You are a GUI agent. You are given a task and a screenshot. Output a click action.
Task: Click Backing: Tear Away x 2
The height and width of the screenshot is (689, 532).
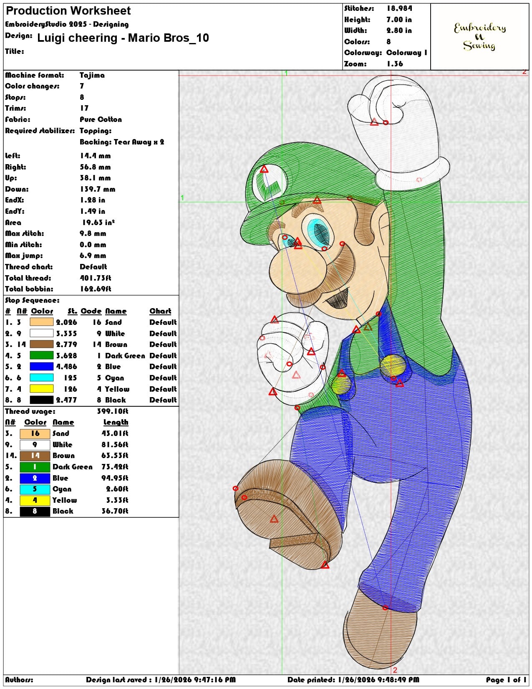[x=122, y=142]
